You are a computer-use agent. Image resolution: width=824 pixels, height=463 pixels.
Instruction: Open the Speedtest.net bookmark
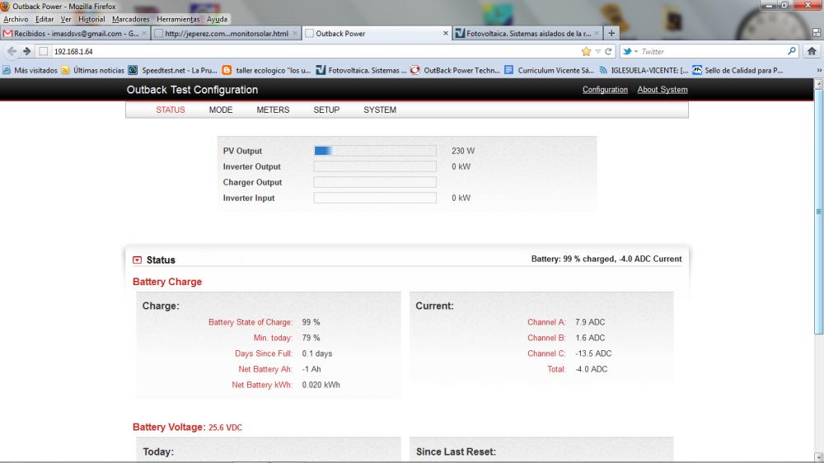[x=173, y=70]
